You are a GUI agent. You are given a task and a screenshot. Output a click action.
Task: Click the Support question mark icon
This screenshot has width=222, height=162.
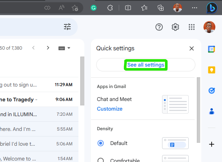159,27
